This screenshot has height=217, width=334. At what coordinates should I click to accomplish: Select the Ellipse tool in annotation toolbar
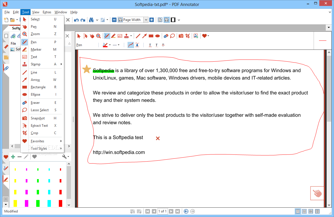(x=158, y=36)
